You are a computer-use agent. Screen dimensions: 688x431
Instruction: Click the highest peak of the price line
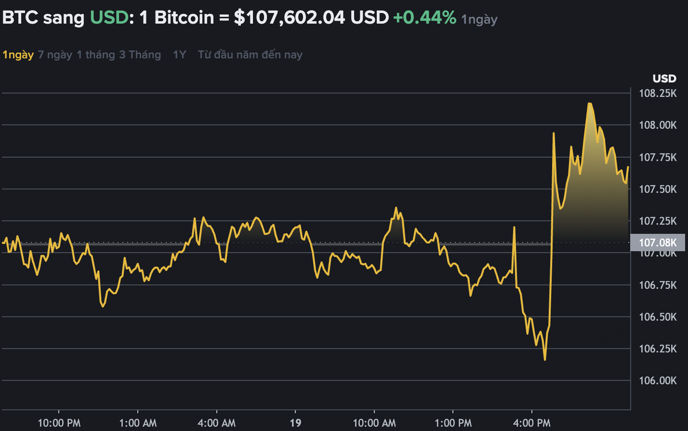(x=589, y=104)
